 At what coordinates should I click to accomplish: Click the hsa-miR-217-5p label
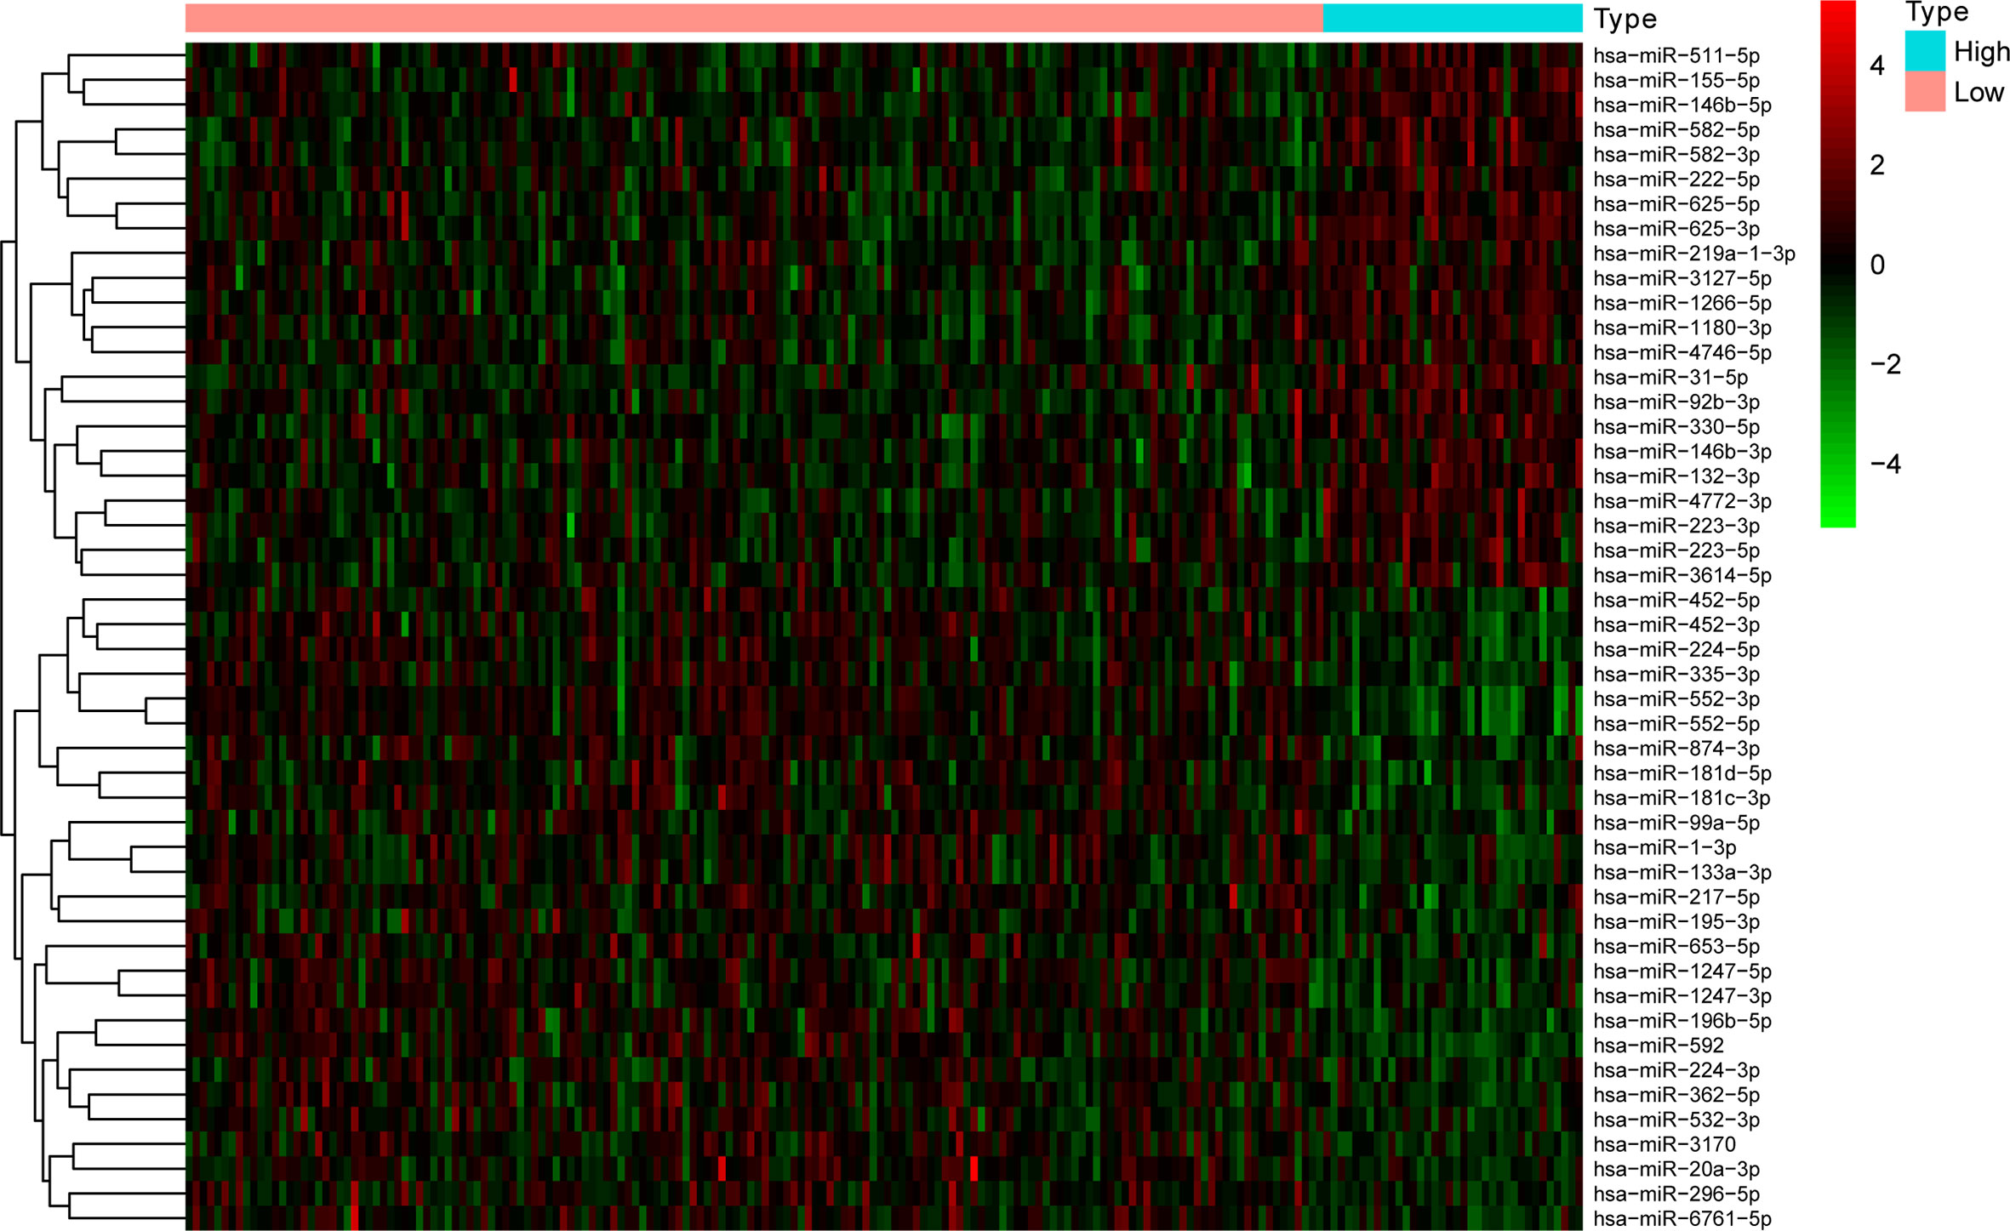coord(1676,897)
